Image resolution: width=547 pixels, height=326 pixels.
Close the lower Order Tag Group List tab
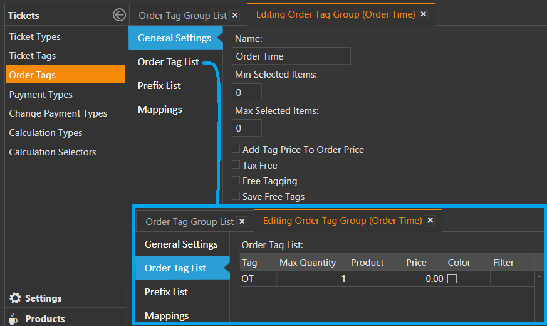[x=242, y=221]
